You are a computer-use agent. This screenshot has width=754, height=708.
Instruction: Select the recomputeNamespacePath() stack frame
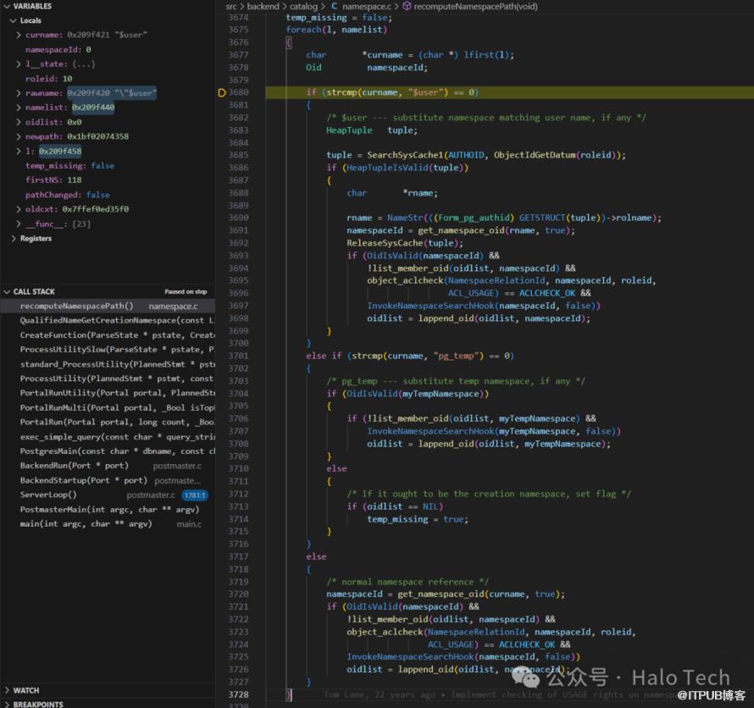(76, 306)
